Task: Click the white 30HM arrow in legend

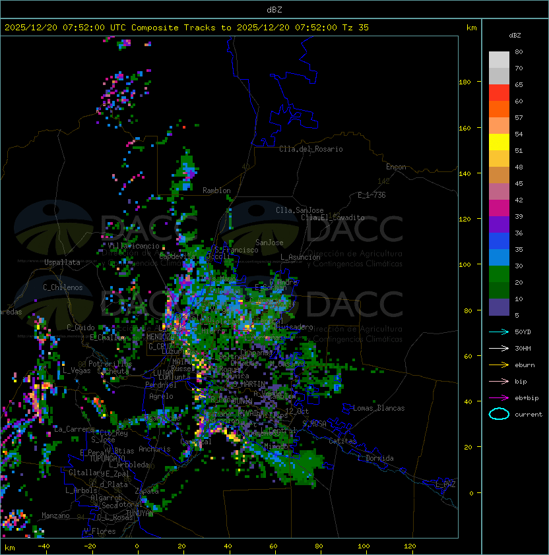Action: click(499, 348)
